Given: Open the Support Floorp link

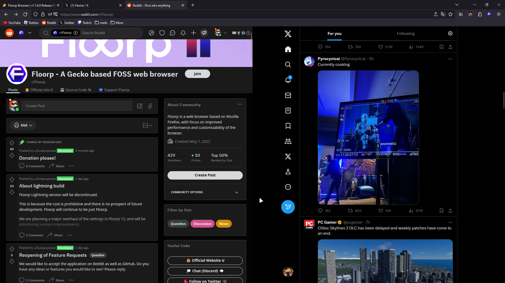Looking at the screenshot, I should 114,90.
